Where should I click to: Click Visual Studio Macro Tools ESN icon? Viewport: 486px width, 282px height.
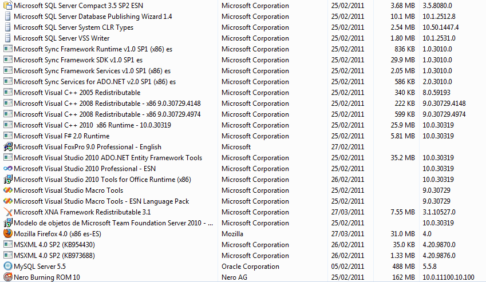pyautogui.click(x=8, y=201)
